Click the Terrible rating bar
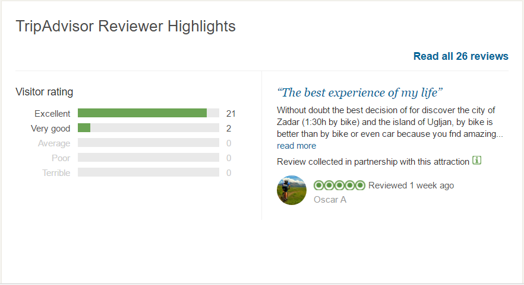The height and width of the screenshot is (285, 524). tap(149, 172)
